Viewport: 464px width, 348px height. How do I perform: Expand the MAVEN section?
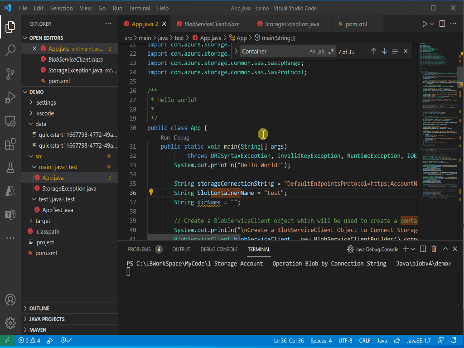click(38, 330)
